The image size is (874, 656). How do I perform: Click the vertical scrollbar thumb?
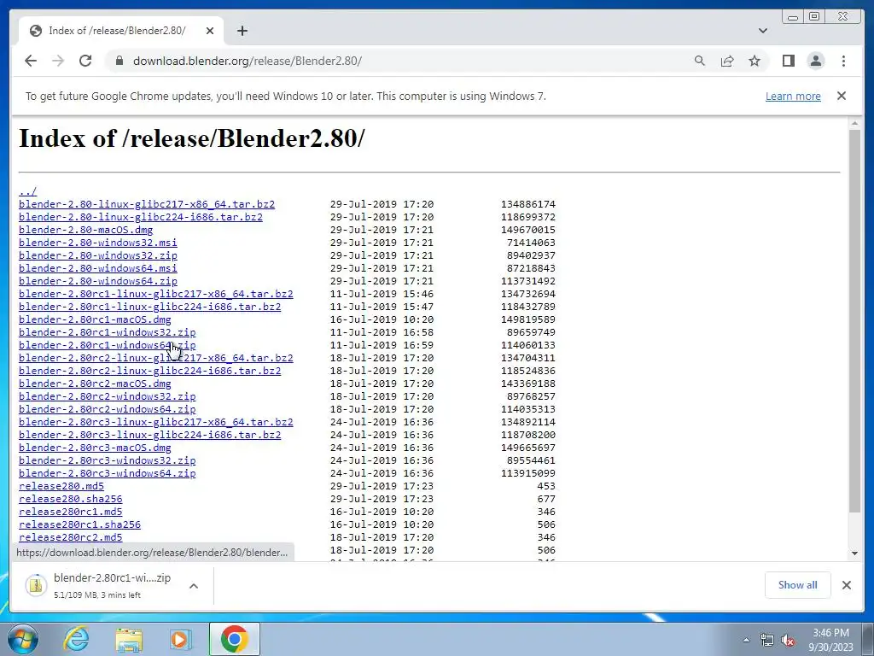point(855,321)
